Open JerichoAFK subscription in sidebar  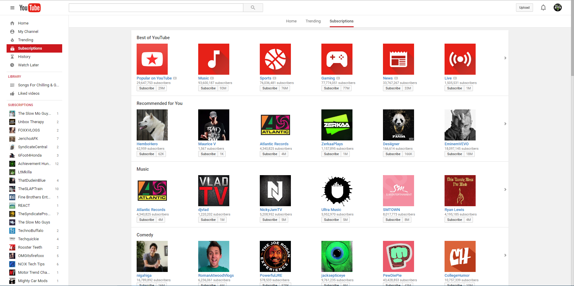[34, 139]
